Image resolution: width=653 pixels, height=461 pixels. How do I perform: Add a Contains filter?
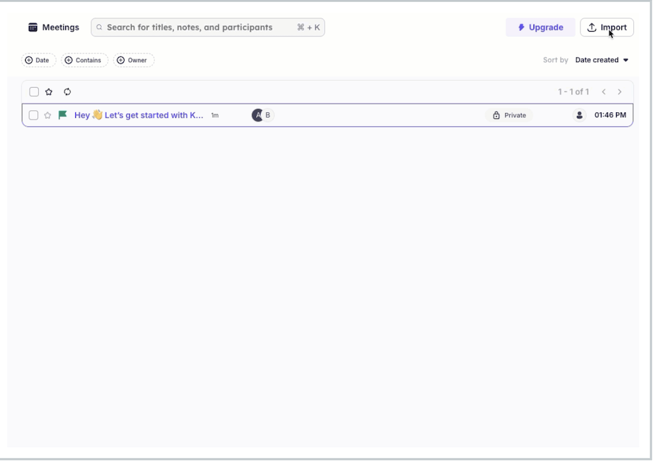(x=84, y=59)
